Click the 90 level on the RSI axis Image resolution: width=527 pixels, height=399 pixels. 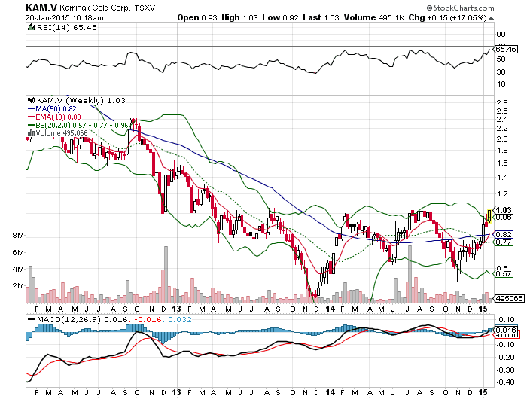pyautogui.click(x=501, y=35)
